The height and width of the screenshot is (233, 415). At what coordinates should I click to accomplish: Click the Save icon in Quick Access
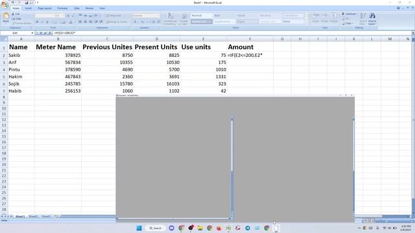27,3
